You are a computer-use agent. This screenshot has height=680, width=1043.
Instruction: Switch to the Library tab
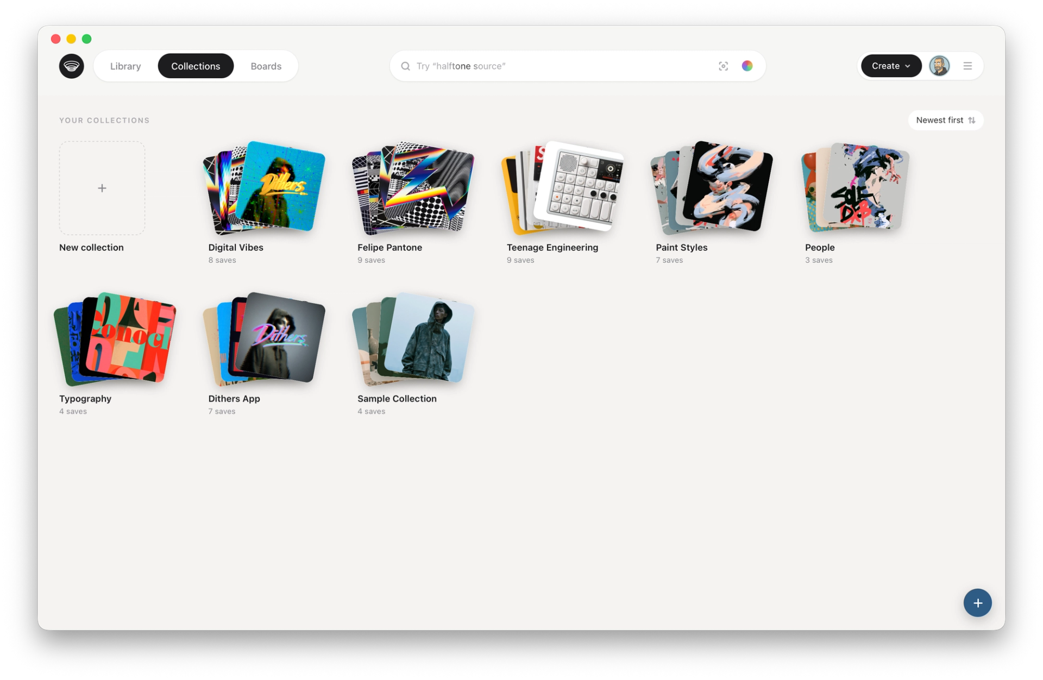[125, 66]
